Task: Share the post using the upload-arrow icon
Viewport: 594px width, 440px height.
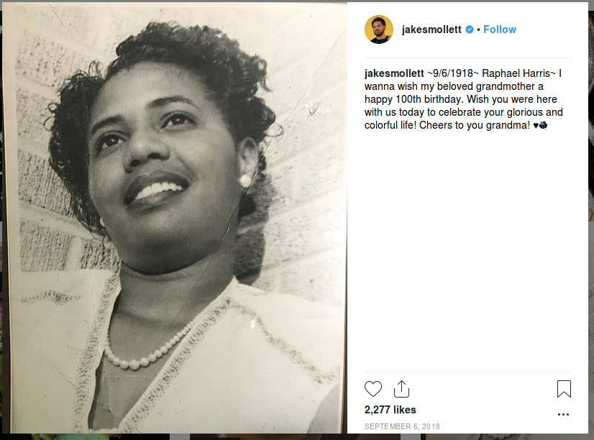Action: coord(401,389)
